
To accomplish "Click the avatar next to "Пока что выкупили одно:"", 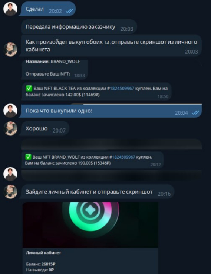I will [10, 111].
